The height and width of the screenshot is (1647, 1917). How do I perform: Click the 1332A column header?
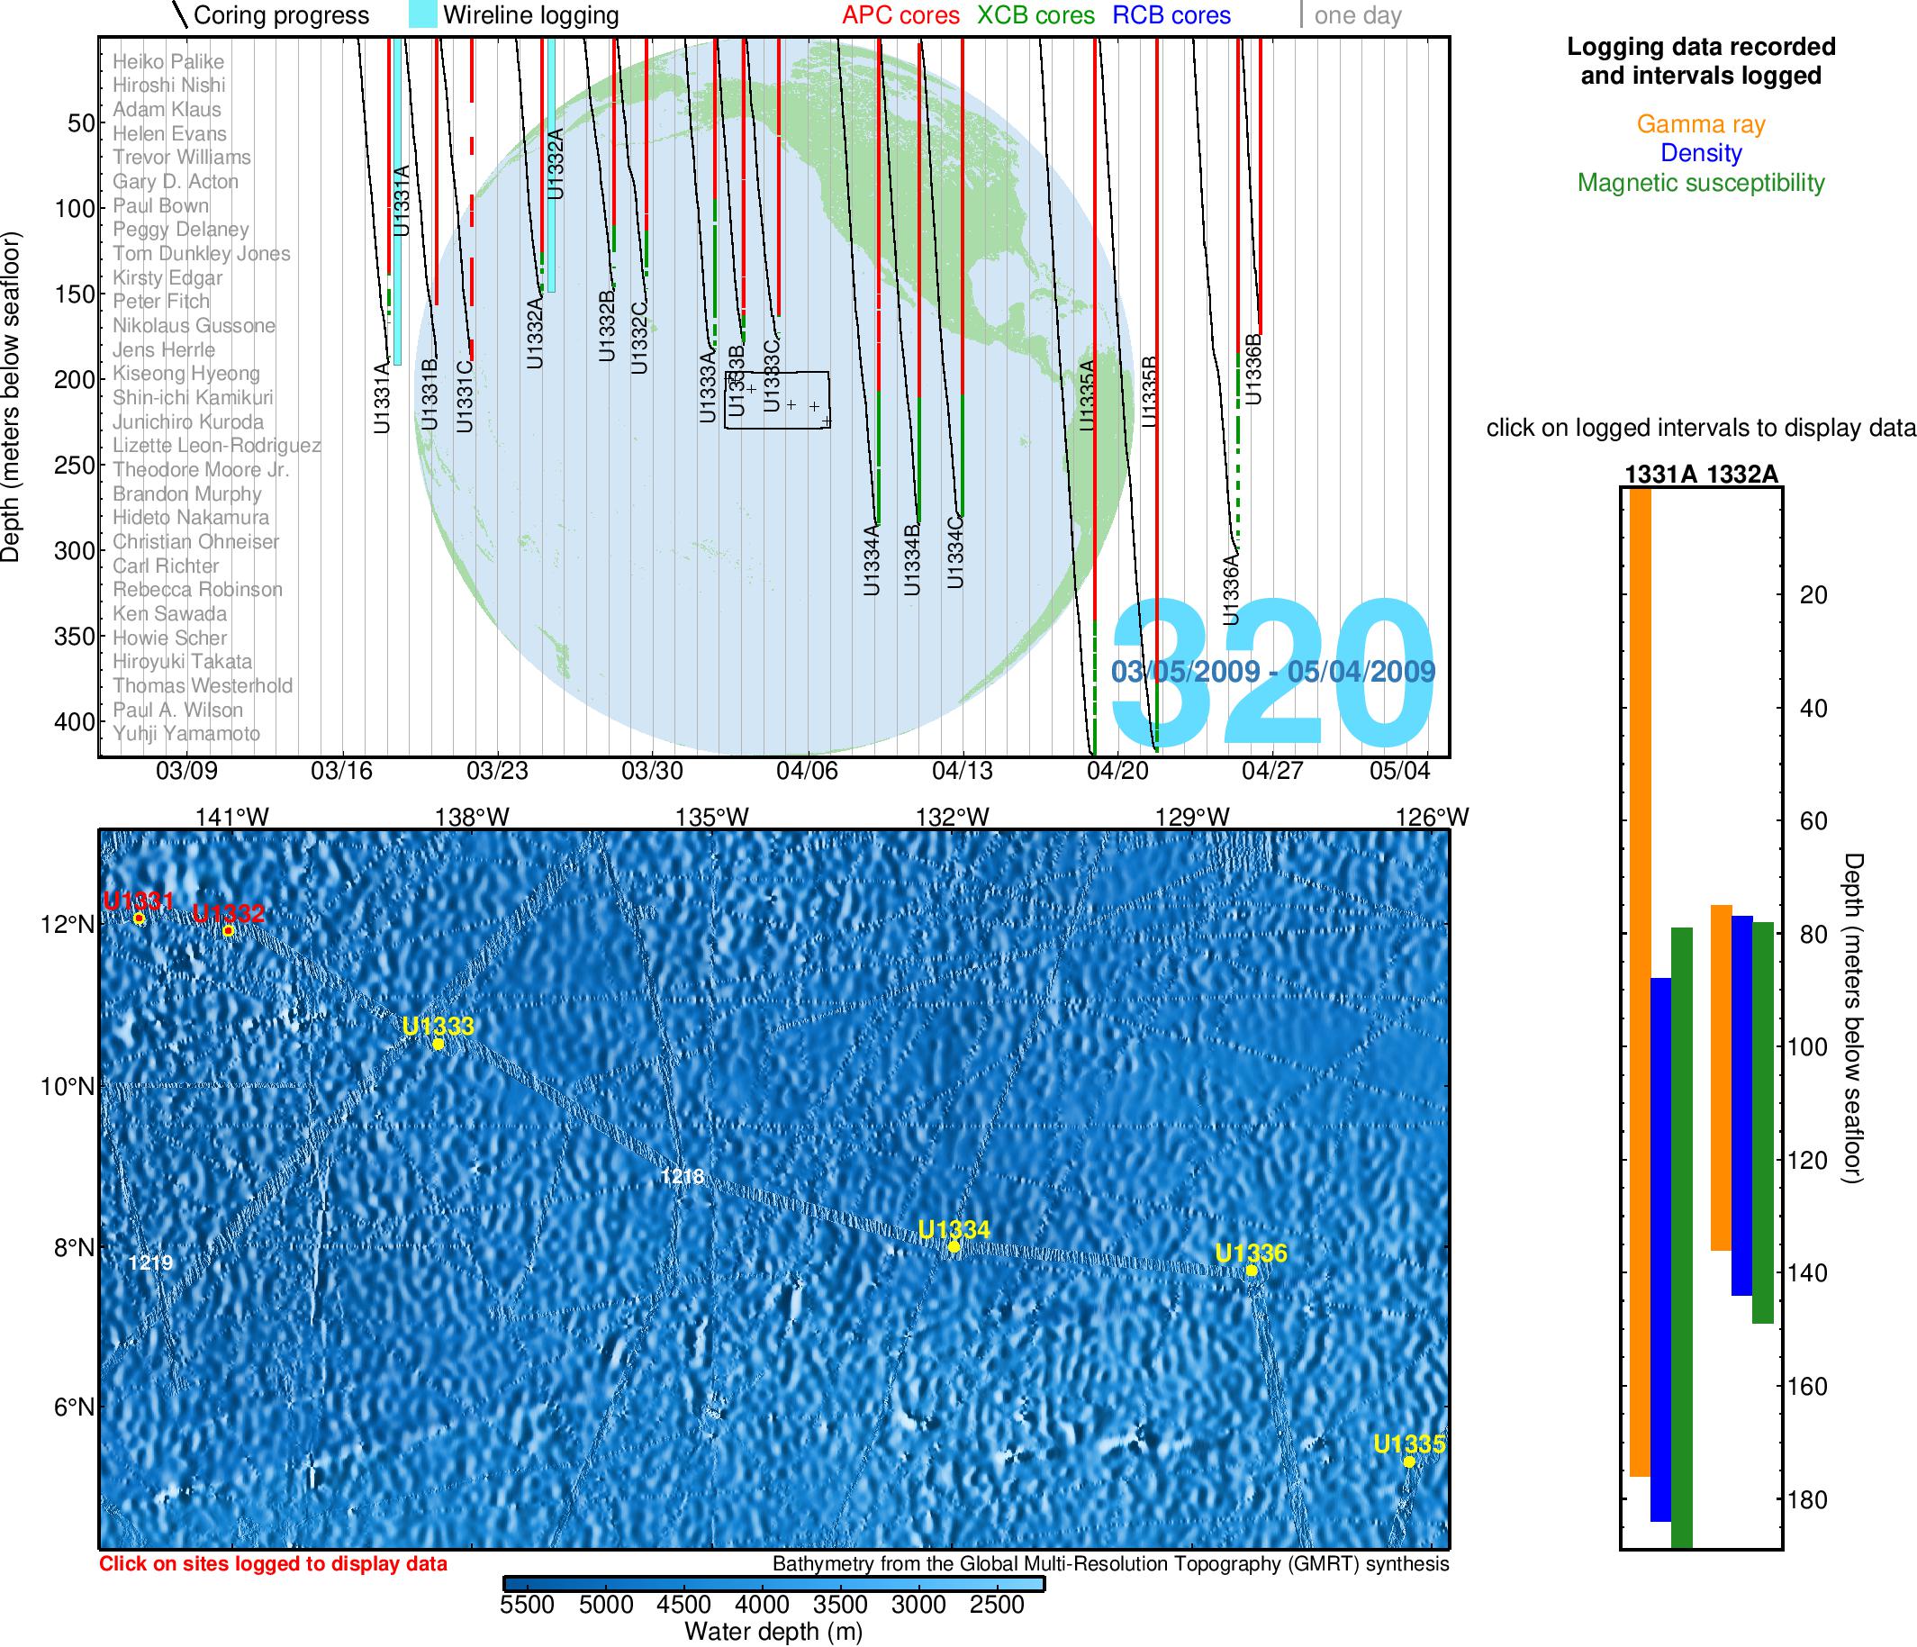point(1742,475)
